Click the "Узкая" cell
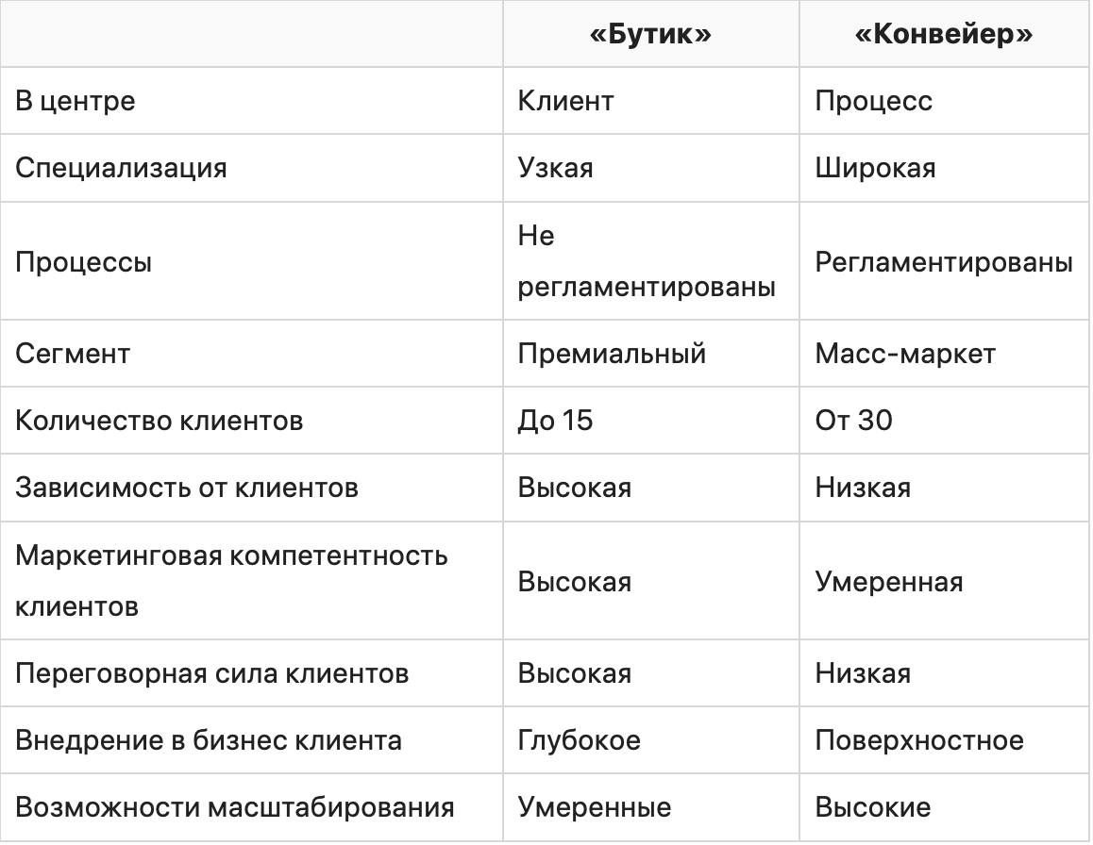This screenshot has width=1093, height=845. tap(555, 168)
